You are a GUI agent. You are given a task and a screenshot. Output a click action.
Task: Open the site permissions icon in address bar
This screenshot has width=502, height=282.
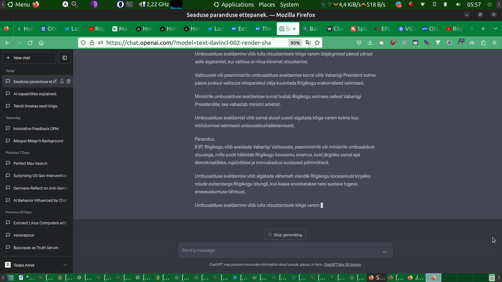point(101,43)
